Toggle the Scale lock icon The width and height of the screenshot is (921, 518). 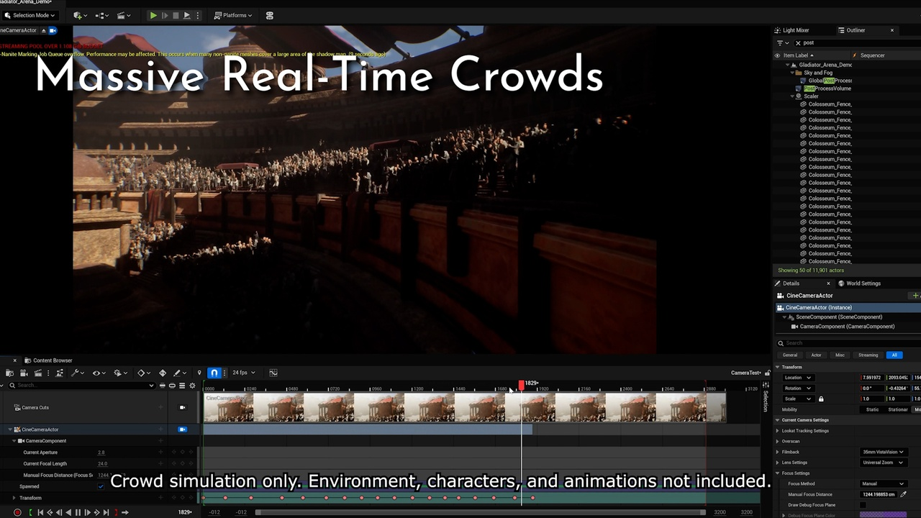[821, 399]
